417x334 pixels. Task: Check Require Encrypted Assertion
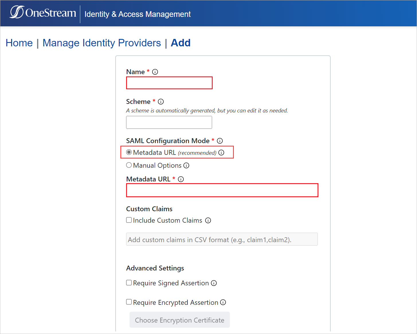129,302
